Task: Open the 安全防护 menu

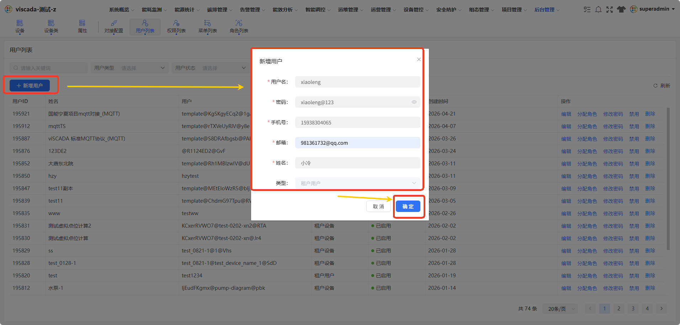Action: tap(449, 10)
